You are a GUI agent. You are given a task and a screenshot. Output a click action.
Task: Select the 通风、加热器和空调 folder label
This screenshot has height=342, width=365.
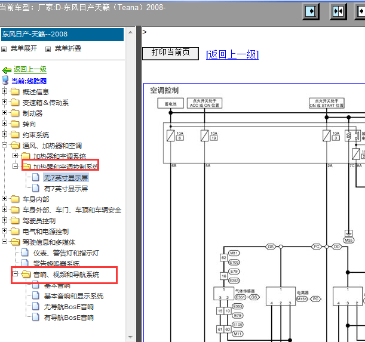tap(52, 146)
